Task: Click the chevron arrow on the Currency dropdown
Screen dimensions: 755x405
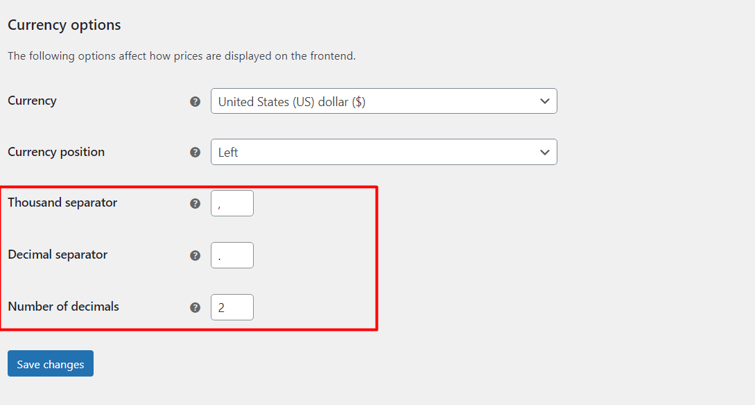Action: [544, 101]
